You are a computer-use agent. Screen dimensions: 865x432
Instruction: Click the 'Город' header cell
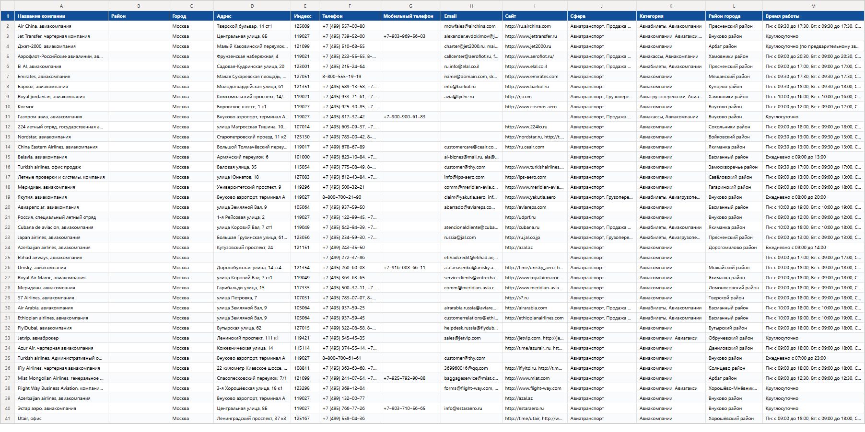191,16
